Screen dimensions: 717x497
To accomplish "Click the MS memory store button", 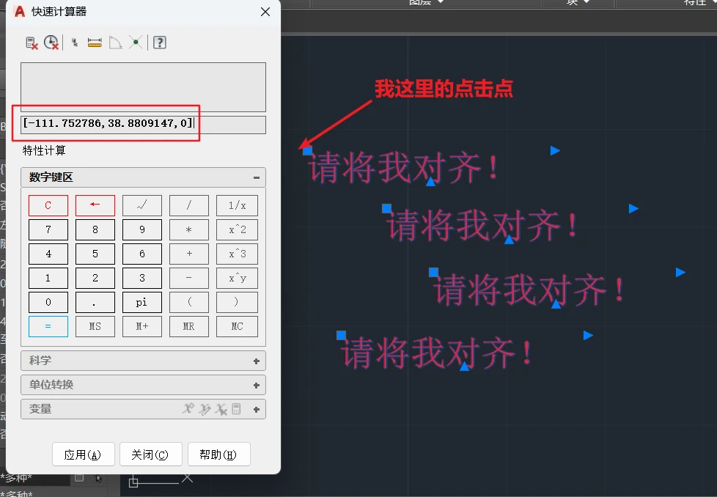I will (x=95, y=326).
